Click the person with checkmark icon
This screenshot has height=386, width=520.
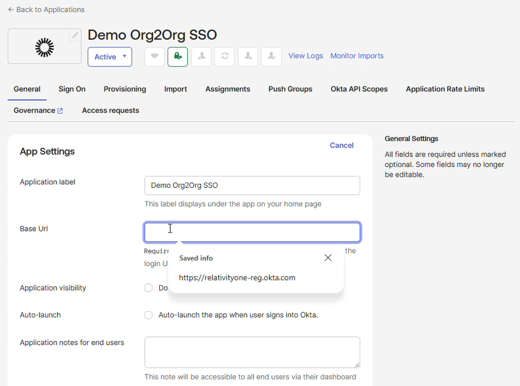[271, 56]
